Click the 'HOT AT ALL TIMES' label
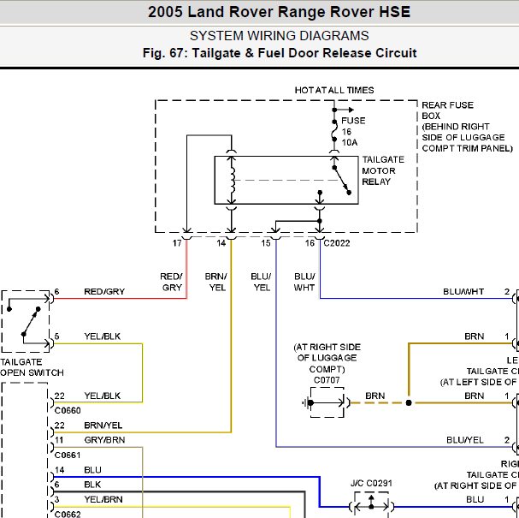This screenshot has height=518, width=519. [334, 90]
